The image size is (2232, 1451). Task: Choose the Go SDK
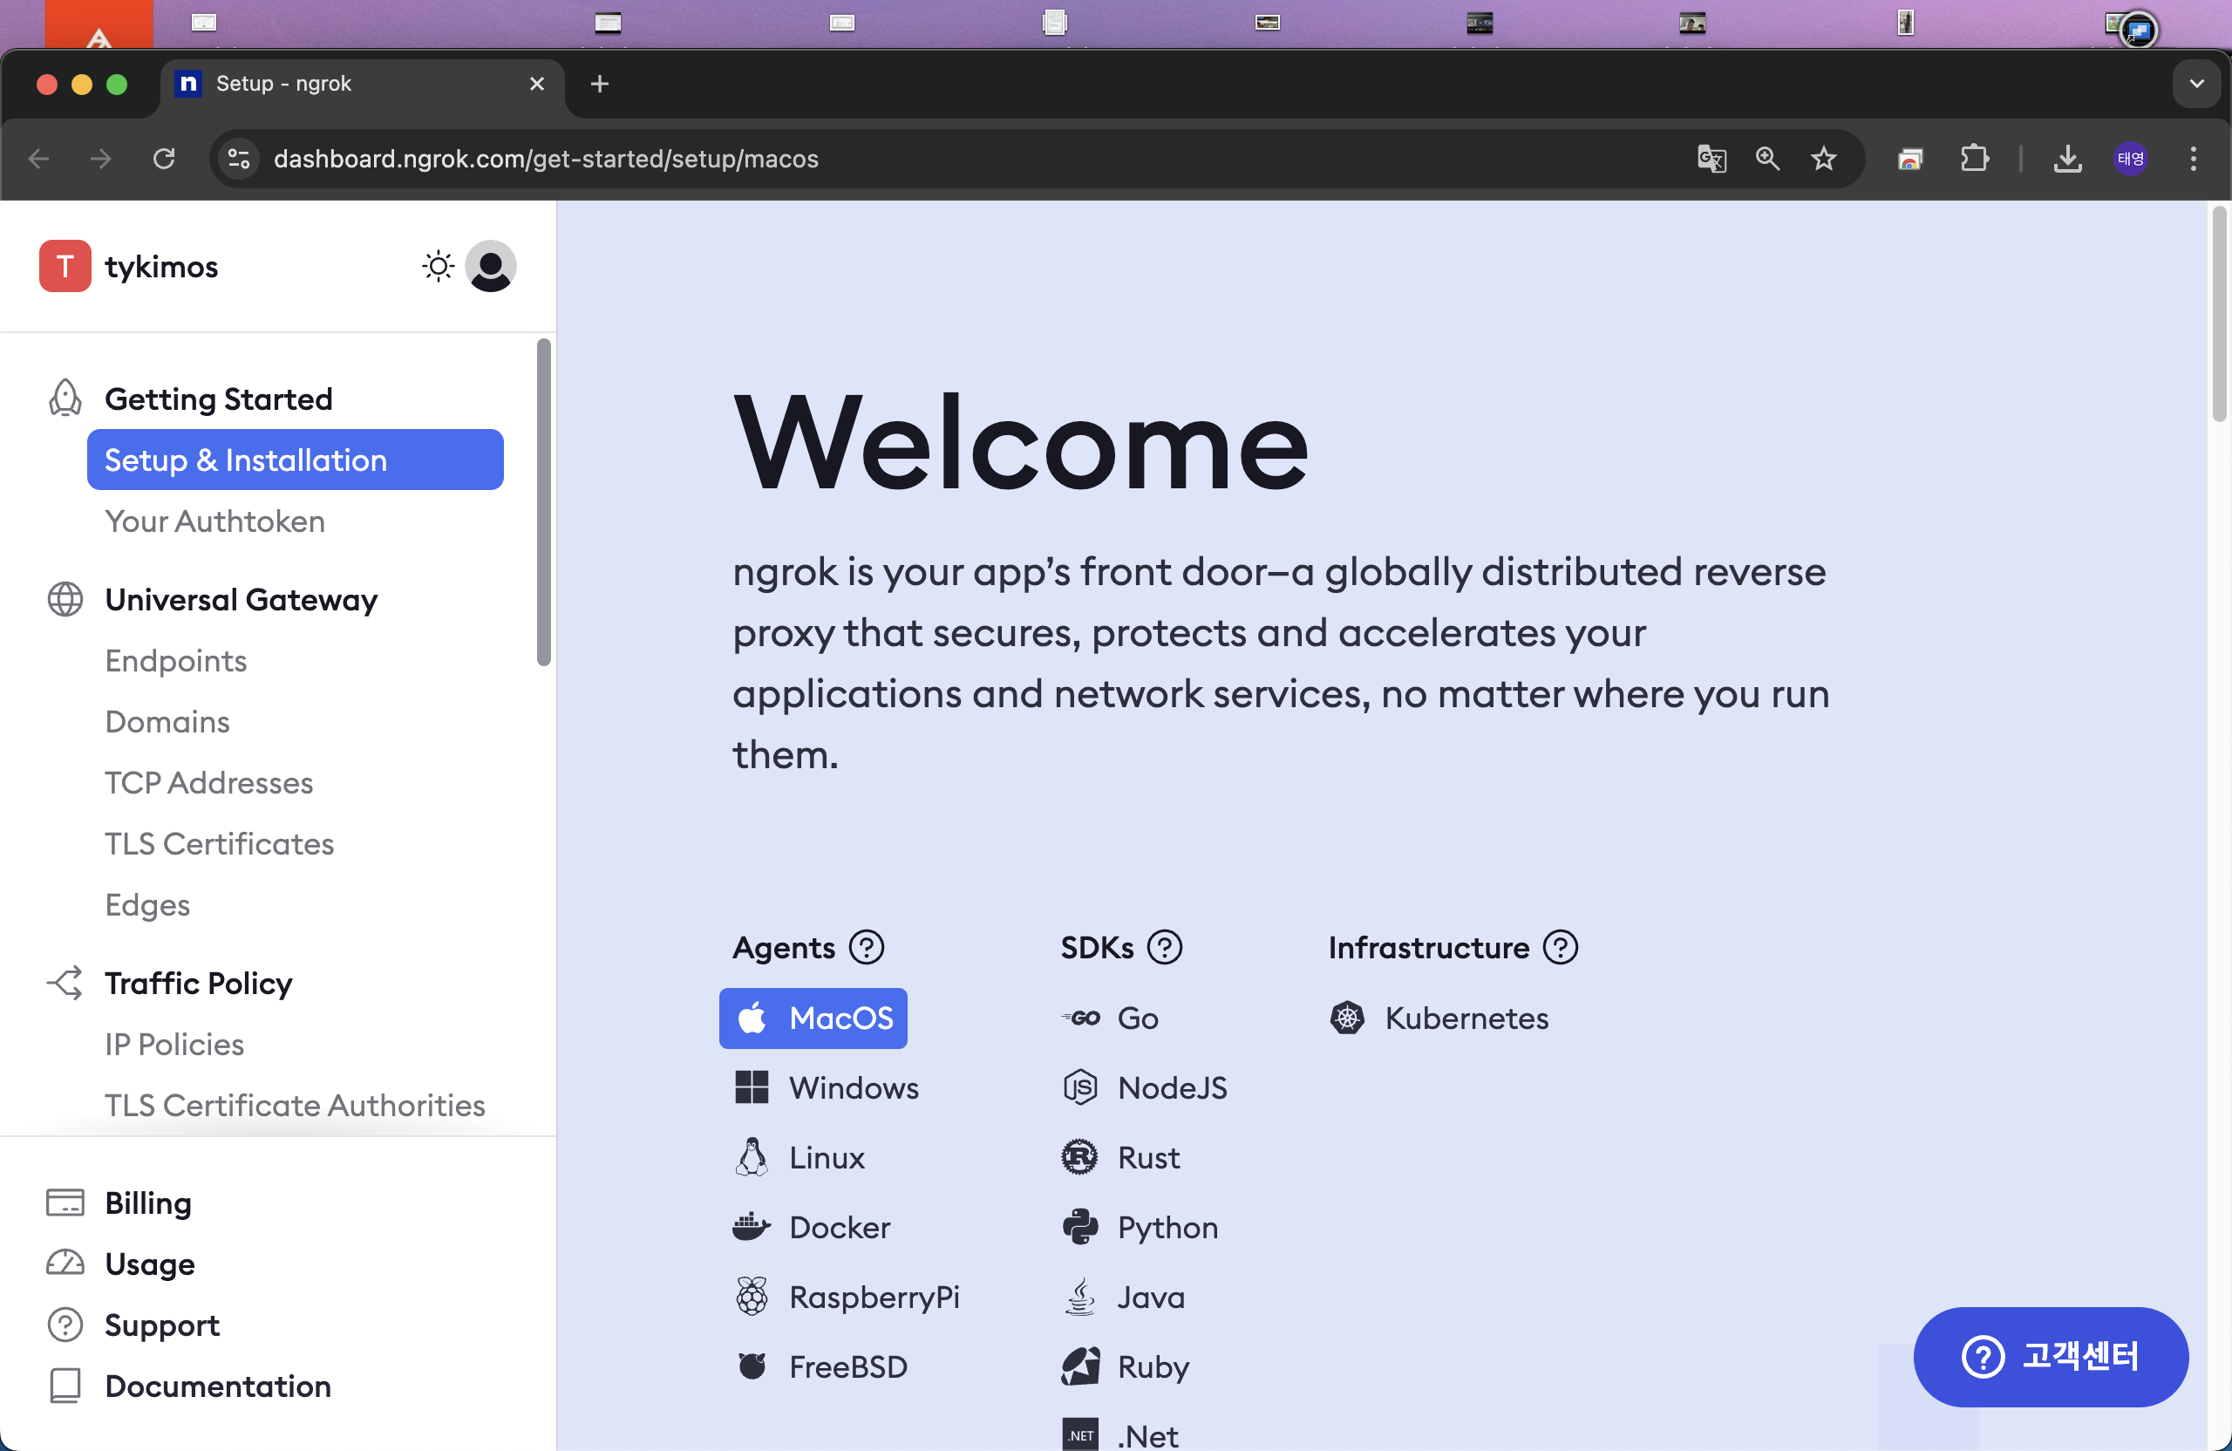1109,1018
